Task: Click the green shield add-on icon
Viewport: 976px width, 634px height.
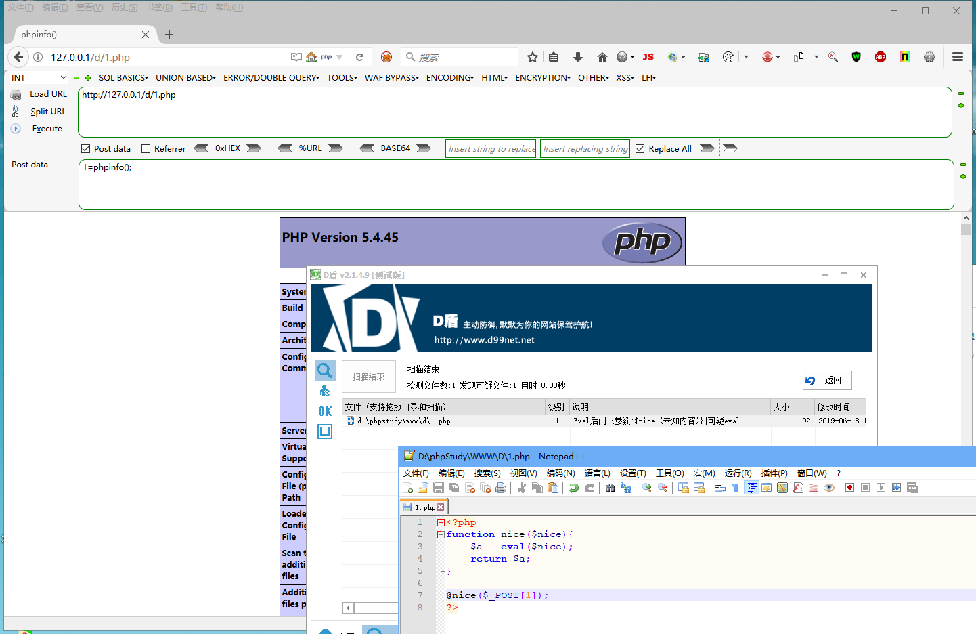Action: 856,57
